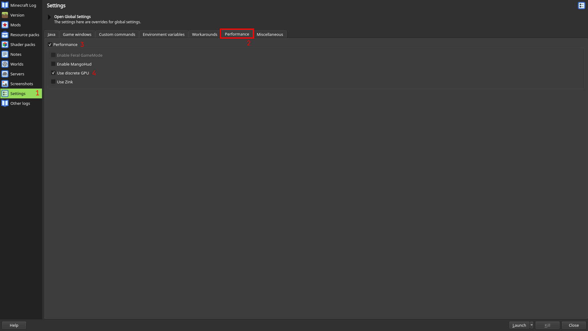Open the Launch button dropdown arrow
The height and width of the screenshot is (331, 588).
click(531, 325)
